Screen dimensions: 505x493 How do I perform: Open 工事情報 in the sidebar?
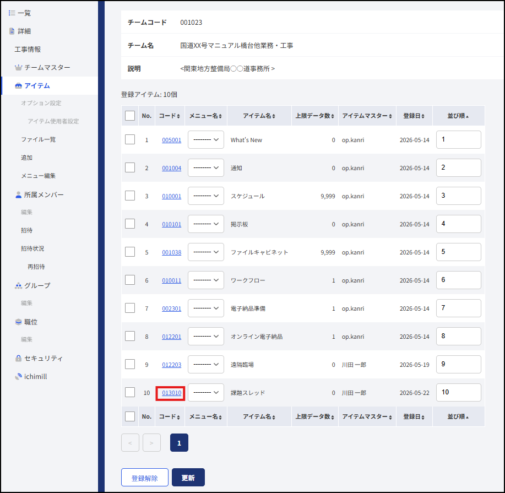(28, 50)
